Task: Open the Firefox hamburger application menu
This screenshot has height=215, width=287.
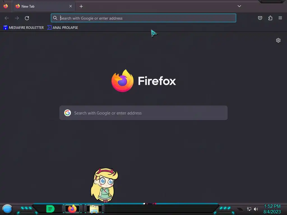Action: click(280, 18)
